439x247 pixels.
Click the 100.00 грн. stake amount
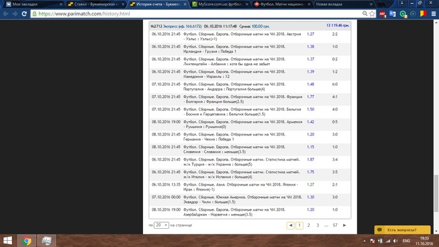coord(260,26)
